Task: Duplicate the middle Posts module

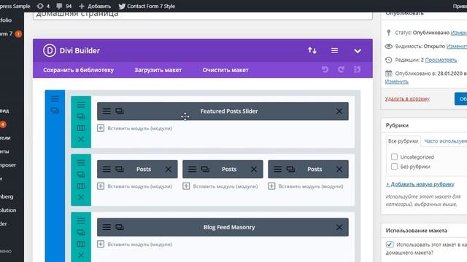Action: 205,170
